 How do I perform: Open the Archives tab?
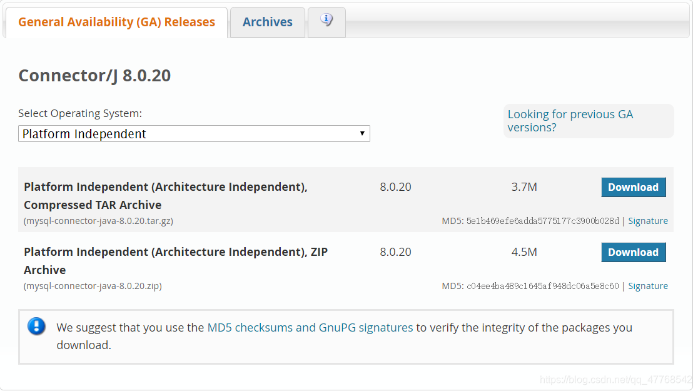tap(268, 23)
